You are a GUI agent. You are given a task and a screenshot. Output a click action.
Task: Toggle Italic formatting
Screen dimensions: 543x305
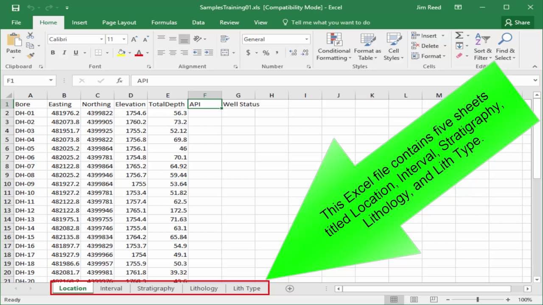pos(64,53)
